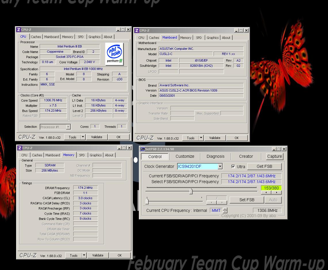
Task: Click OK in the CPU window
Action: tap(119, 137)
